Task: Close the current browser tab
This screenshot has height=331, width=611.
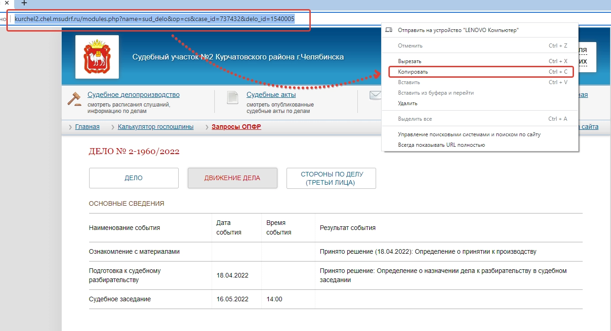Action: (x=6, y=3)
